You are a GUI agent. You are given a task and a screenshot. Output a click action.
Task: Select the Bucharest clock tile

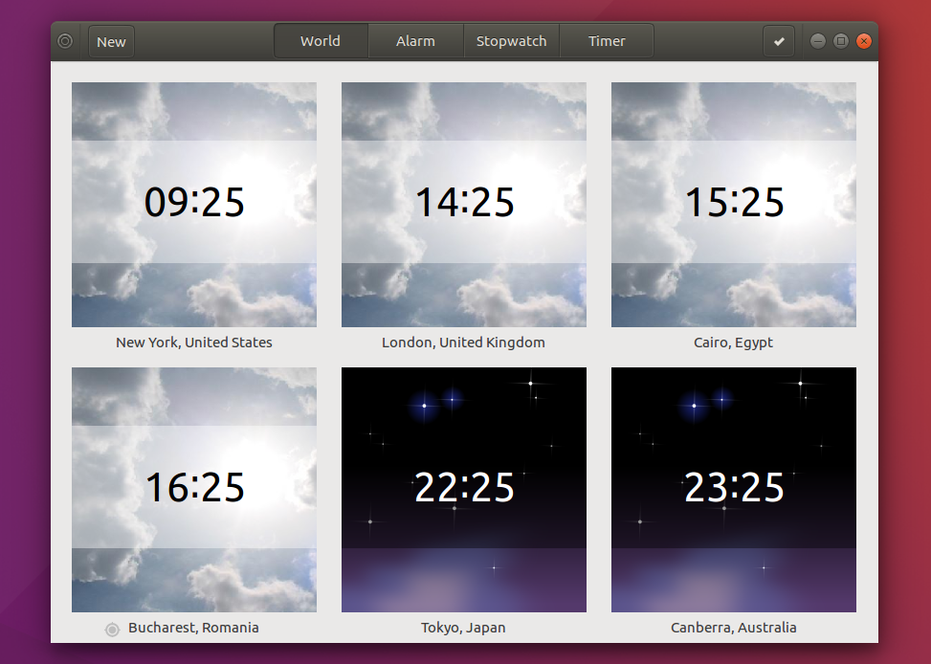tap(193, 490)
